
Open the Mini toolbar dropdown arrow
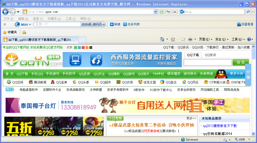click(30, 25)
